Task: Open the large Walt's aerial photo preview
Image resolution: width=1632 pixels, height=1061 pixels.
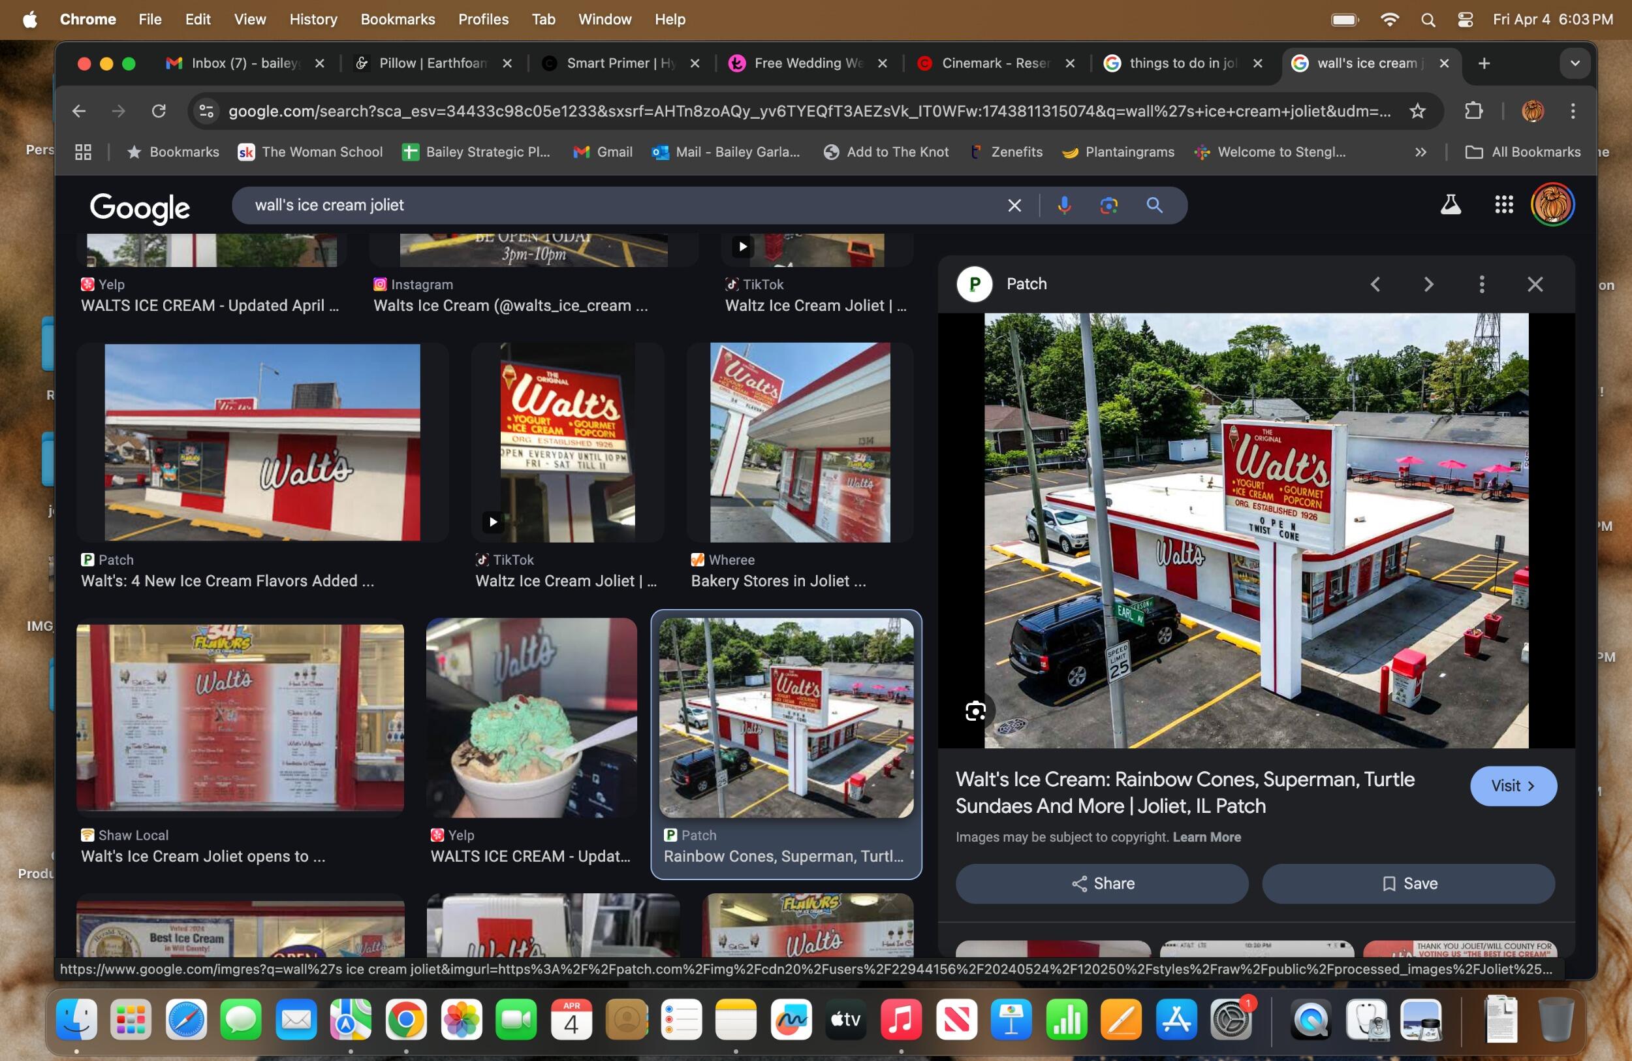Action: click(1256, 530)
